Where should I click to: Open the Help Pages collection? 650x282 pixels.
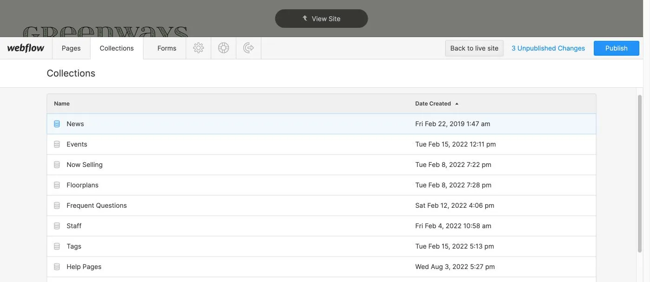(x=321, y=267)
